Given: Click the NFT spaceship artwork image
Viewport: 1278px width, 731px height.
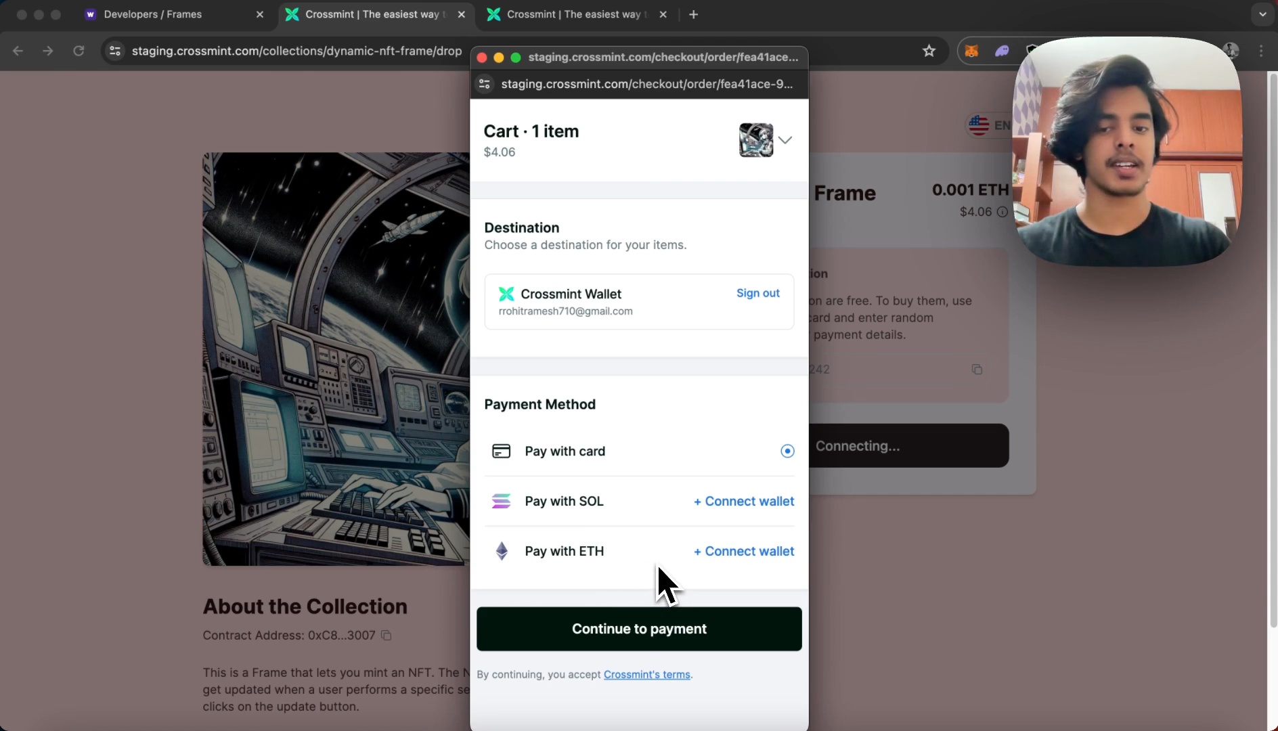Looking at the screenshot, I should 336,359.
